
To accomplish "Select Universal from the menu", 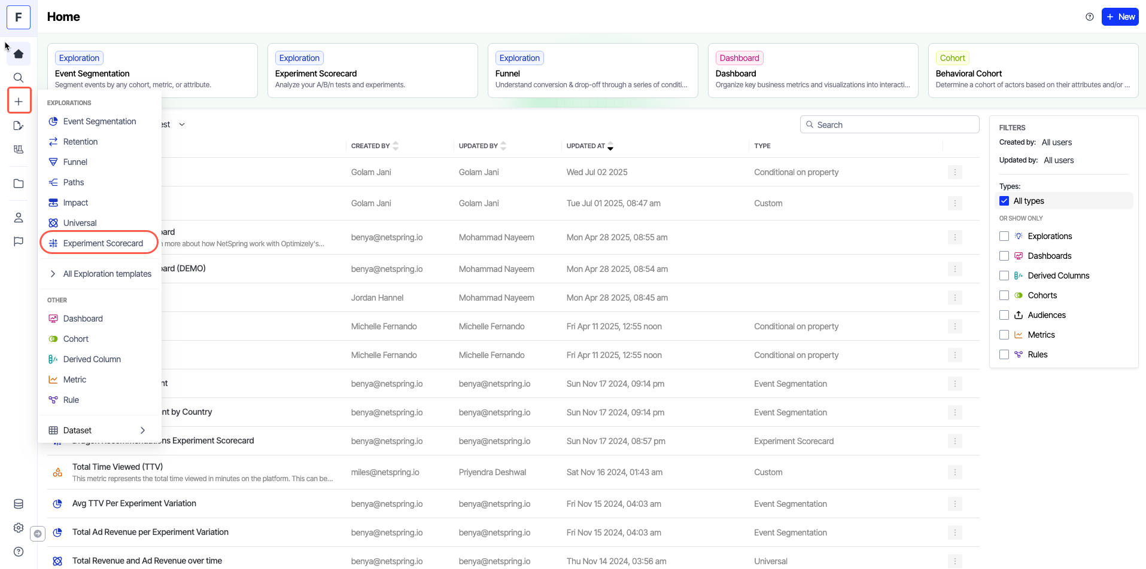I will click(99, 223).
